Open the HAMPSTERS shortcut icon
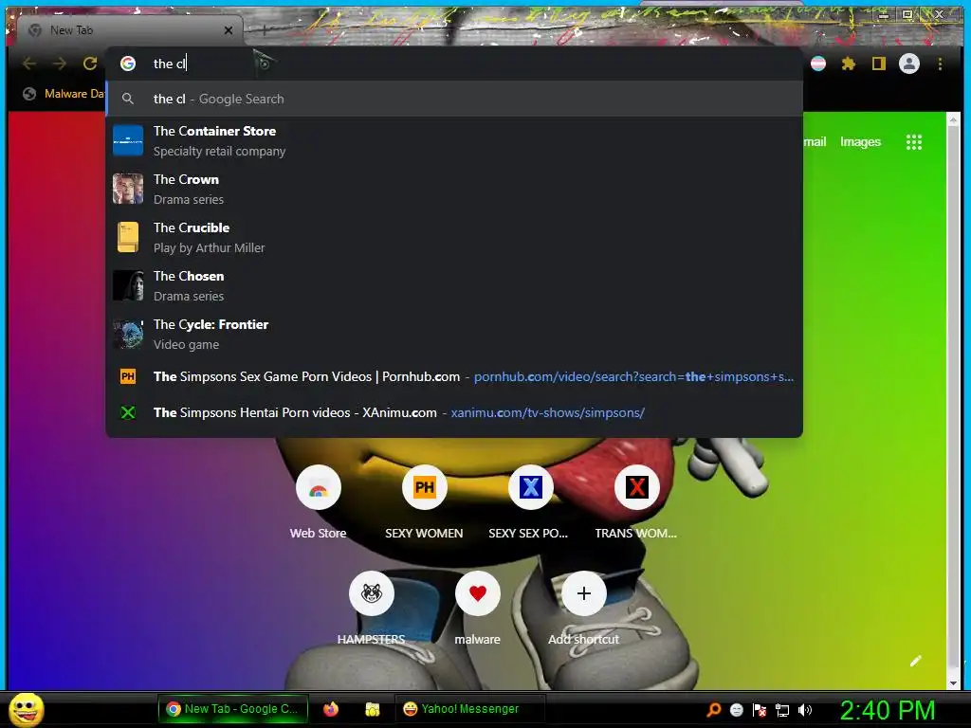Screen dimensions: 971x728 pyautogui.click(x=372, y=593)
